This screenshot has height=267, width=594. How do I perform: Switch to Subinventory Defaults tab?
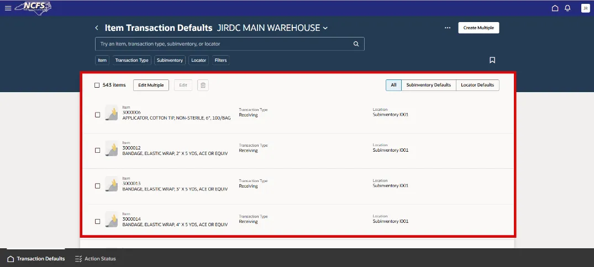(428, 85)
